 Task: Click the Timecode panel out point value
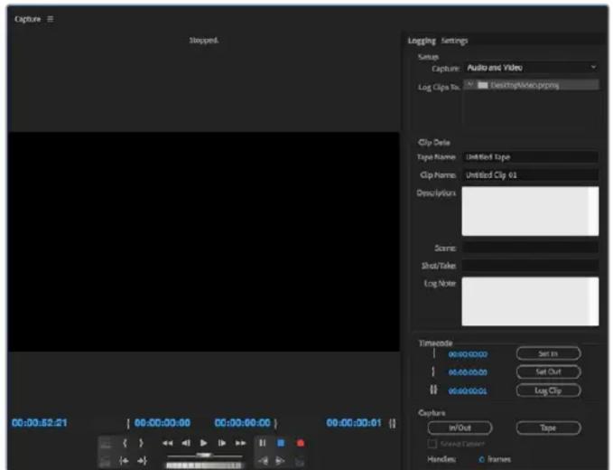click(x=468, y=372)
